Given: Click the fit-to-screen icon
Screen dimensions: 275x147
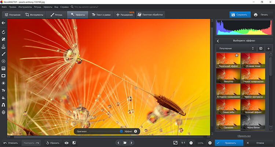Looking at the screenshot, I should click(x=175, y=143).
